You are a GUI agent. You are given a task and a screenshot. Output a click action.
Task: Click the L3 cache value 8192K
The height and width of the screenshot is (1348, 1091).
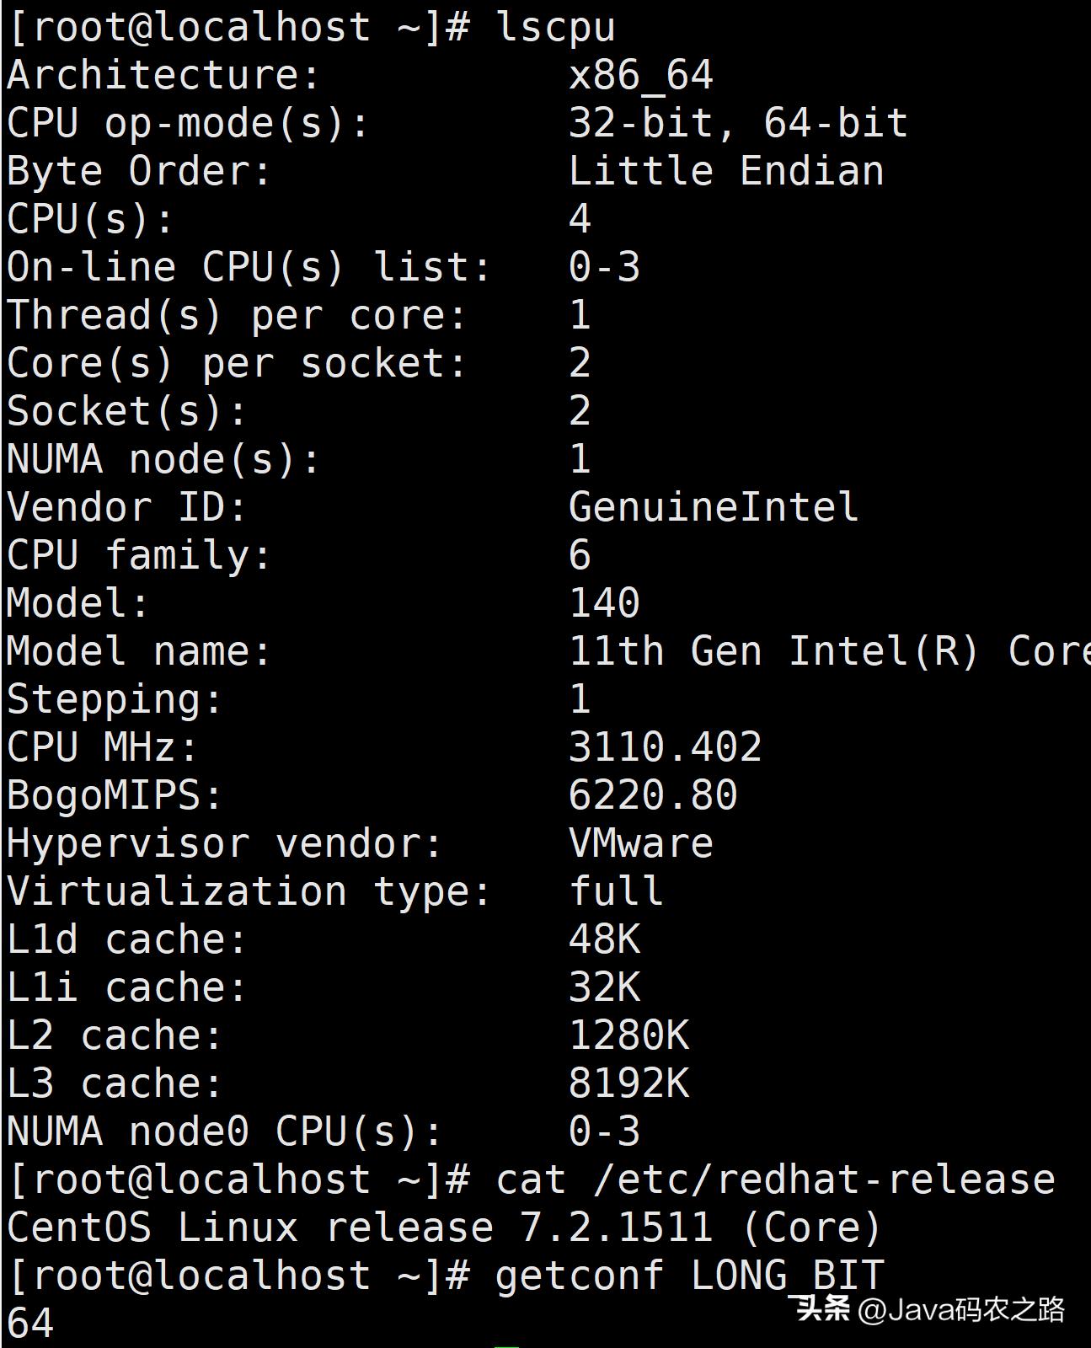(x=629, y=1083)
